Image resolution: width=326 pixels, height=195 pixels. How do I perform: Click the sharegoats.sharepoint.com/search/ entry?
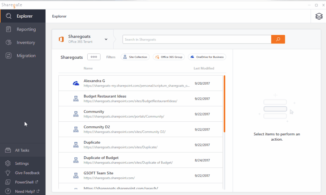[121, 188]
